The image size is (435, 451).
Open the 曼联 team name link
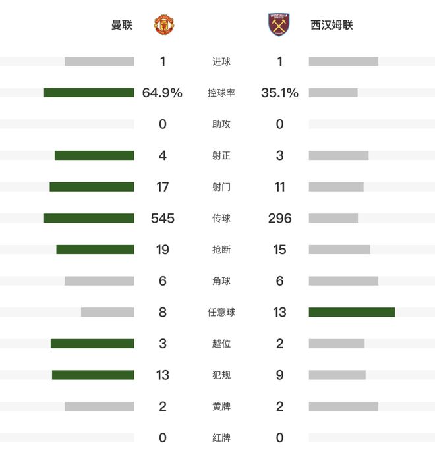(123, 26)
